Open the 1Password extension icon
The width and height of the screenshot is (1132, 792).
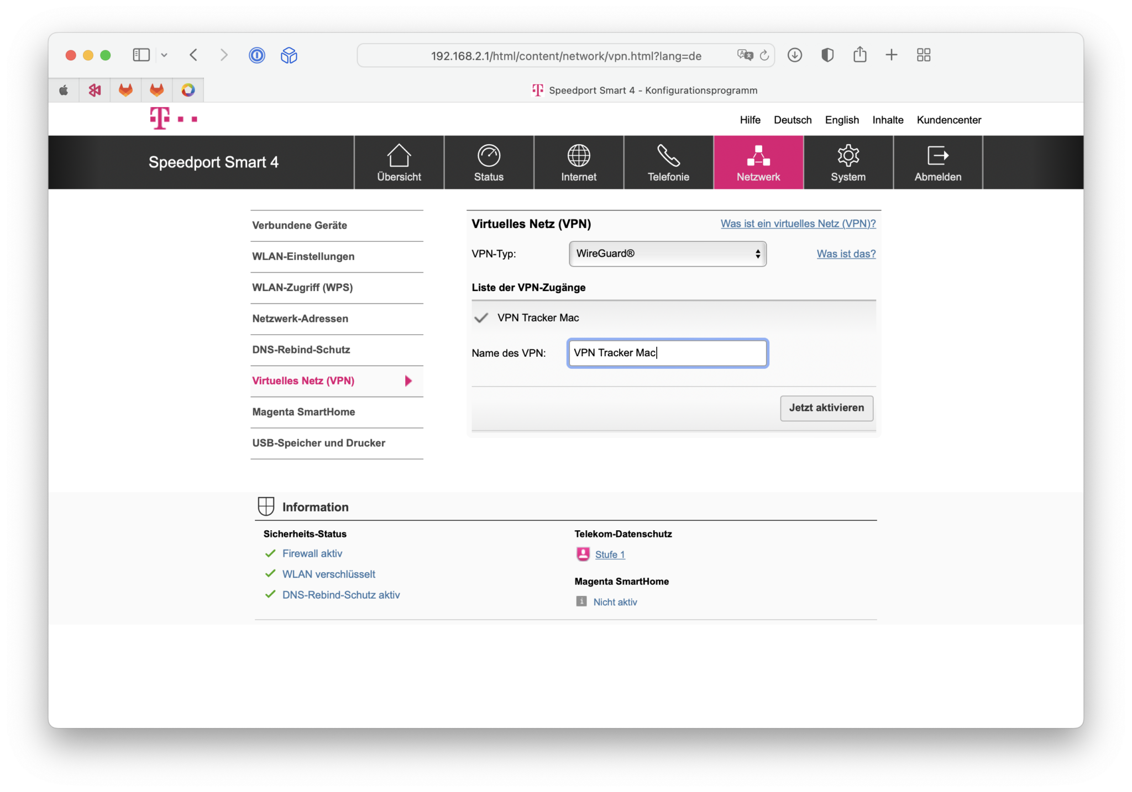[257, 55]
